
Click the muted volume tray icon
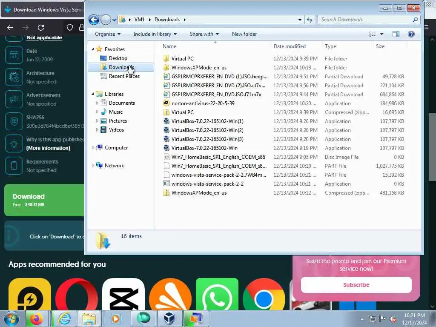point(393,319)
